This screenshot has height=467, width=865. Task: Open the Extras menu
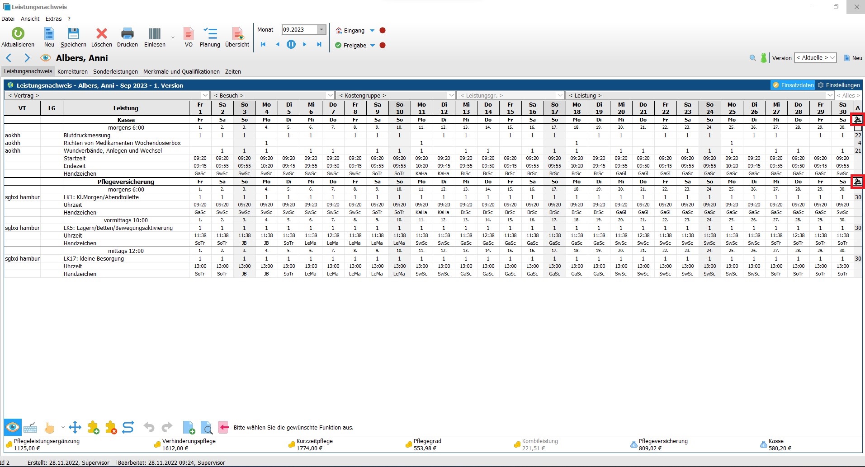53,19
